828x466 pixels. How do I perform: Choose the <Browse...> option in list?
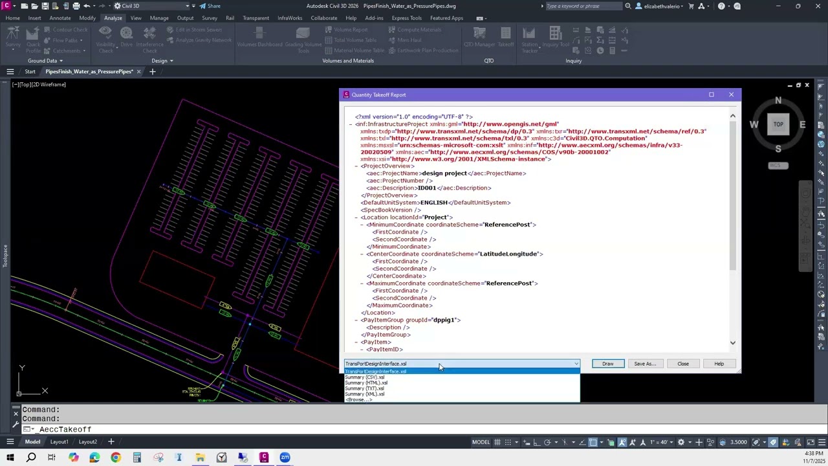click(462, 399)
